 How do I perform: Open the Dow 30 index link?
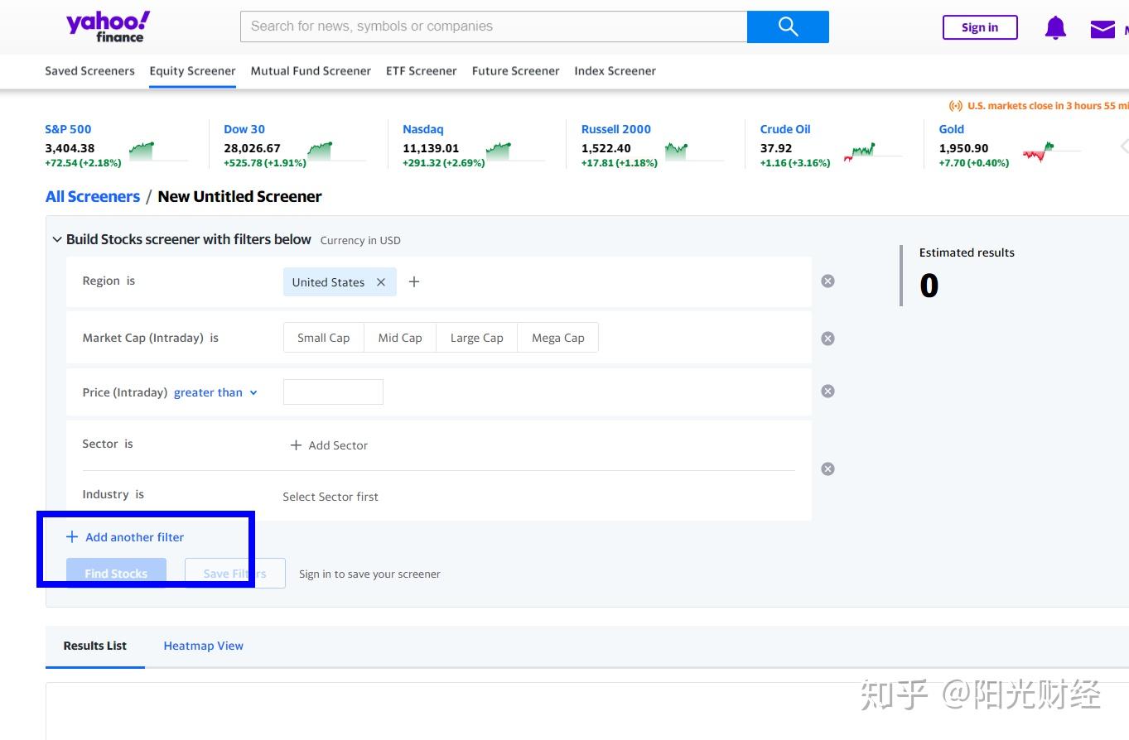(244, 129)
